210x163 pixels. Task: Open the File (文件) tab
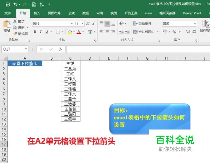(8, 13)
